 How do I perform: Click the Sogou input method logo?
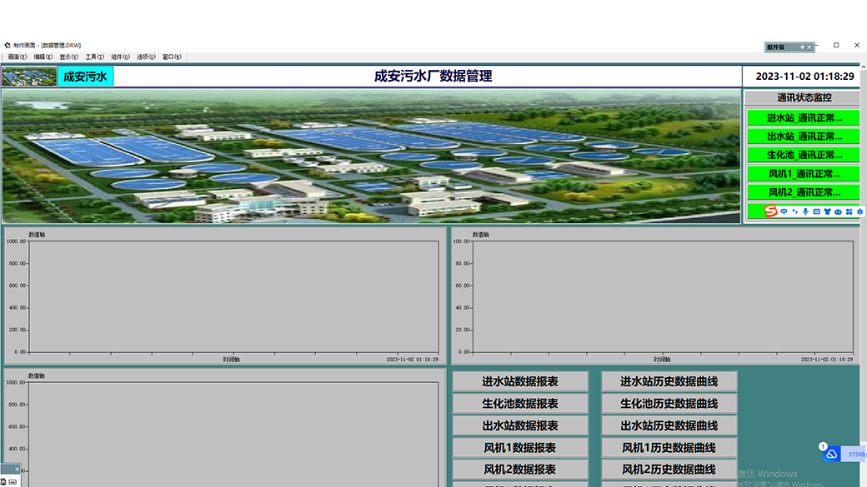pyautogui.click(x=770, y=211)
